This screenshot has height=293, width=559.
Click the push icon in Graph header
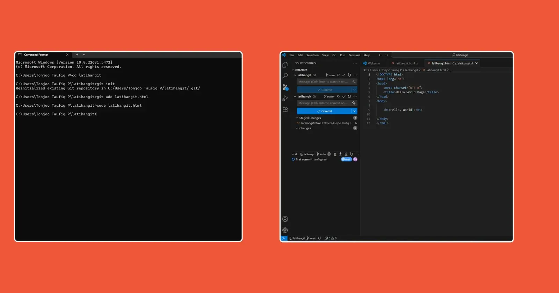tap(346, 154)
